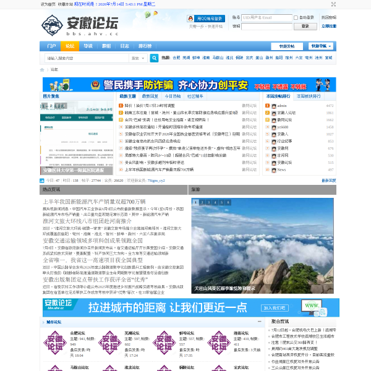Click the statistics chart icon beside today's count

click(42, 181)
